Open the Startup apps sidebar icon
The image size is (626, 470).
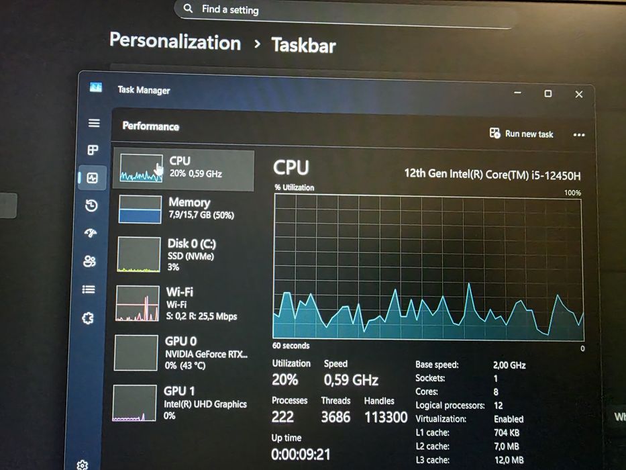(91, 233)
